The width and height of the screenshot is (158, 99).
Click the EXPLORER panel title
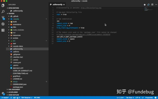coord(12,5)
